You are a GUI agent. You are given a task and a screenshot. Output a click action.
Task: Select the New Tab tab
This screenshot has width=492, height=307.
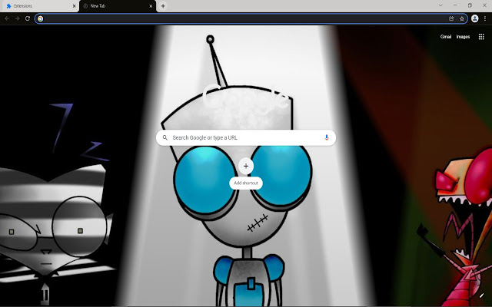pyautogui.click(x=118, y=6)
